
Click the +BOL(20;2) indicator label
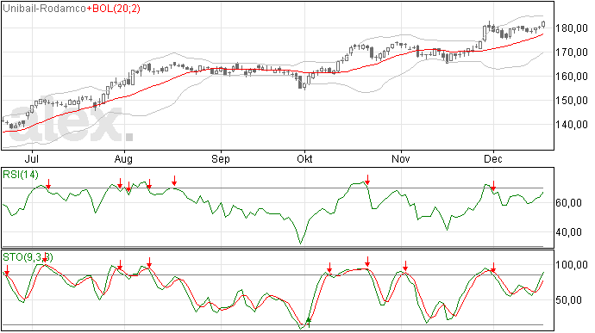click(113, 9)
